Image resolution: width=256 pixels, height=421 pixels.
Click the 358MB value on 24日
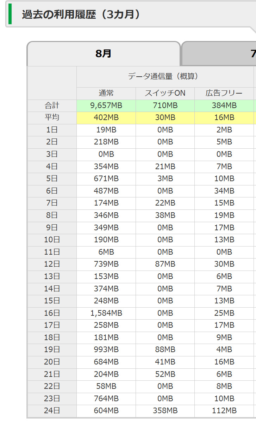point(165,411)
